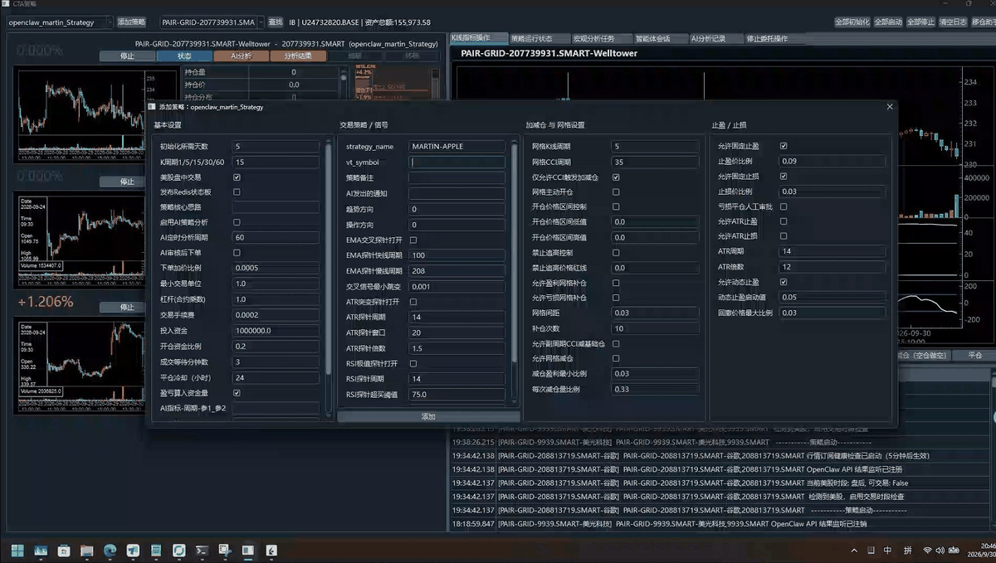This screenshot has width=996, height=563.
Task: Click the 查找 search button
Action: click(276, 22)
